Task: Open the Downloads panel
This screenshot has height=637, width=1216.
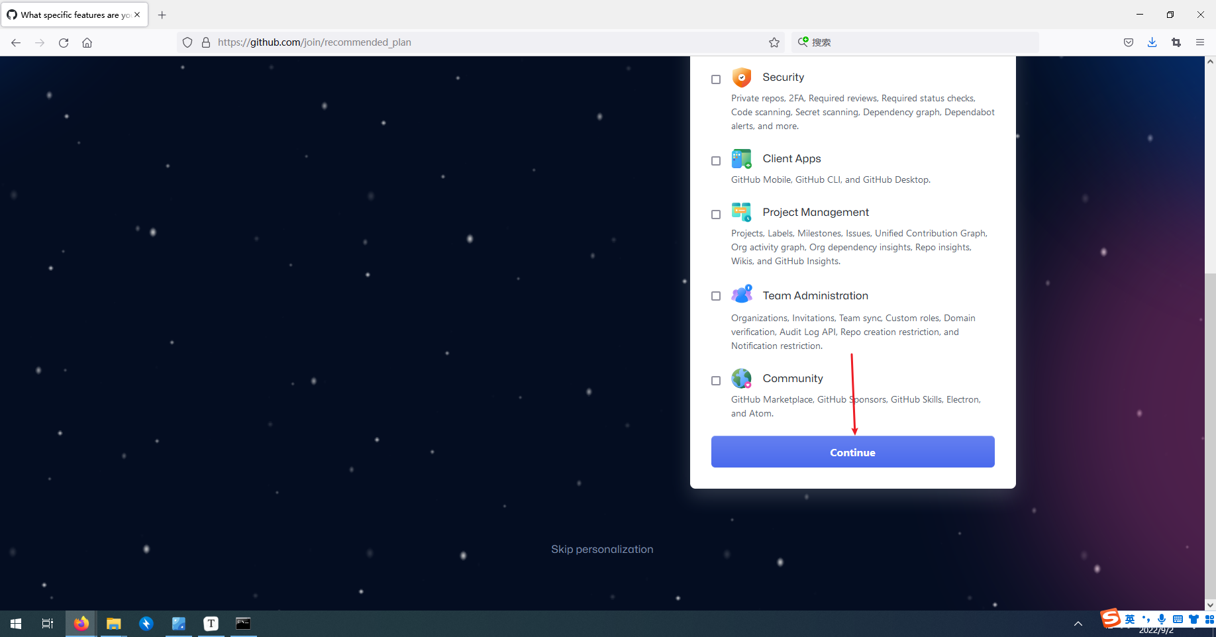Action: tap(1152, 42)
